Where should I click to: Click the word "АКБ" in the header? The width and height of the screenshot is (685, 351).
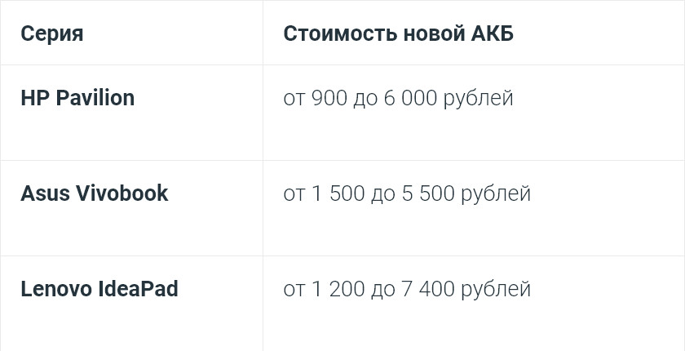[493, 34]
